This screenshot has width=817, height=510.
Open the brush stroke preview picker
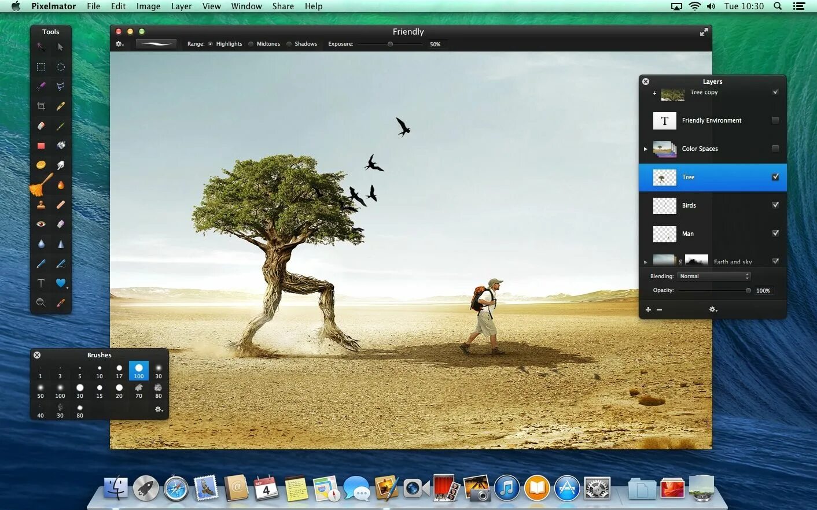156,44
